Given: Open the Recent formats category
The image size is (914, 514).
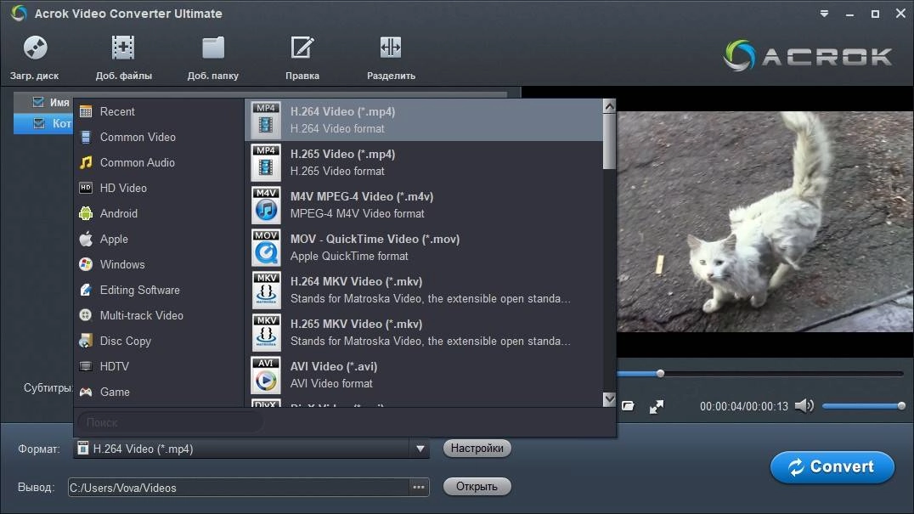Looking at the screenshot, I should click(x=117, y=111).
